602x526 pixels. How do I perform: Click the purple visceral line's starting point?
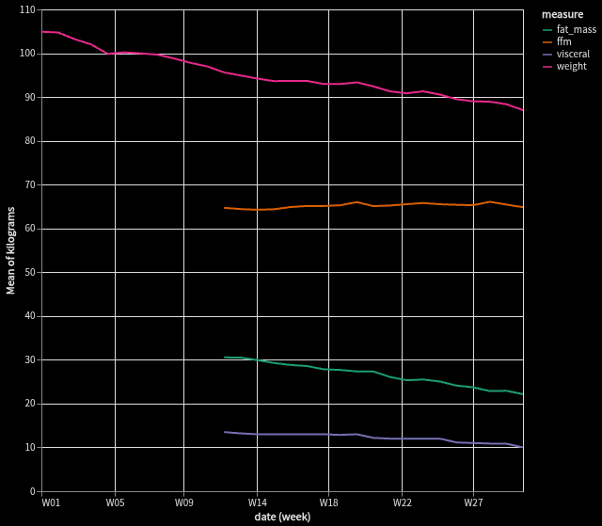225,432
